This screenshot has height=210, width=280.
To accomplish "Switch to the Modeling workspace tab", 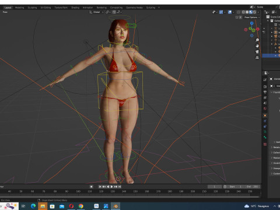I will click(x=19, y=8).
